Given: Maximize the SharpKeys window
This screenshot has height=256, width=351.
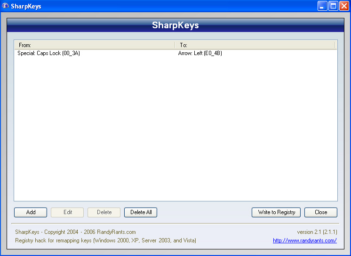Looking at the screenshot, I should click(x=333, y=6).
